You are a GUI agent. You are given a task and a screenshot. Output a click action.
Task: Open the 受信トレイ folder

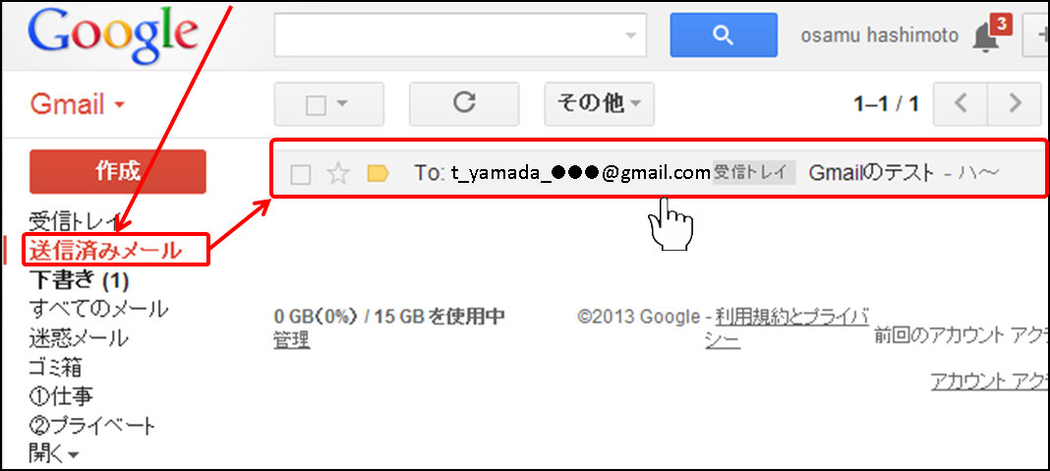[73, 220]
